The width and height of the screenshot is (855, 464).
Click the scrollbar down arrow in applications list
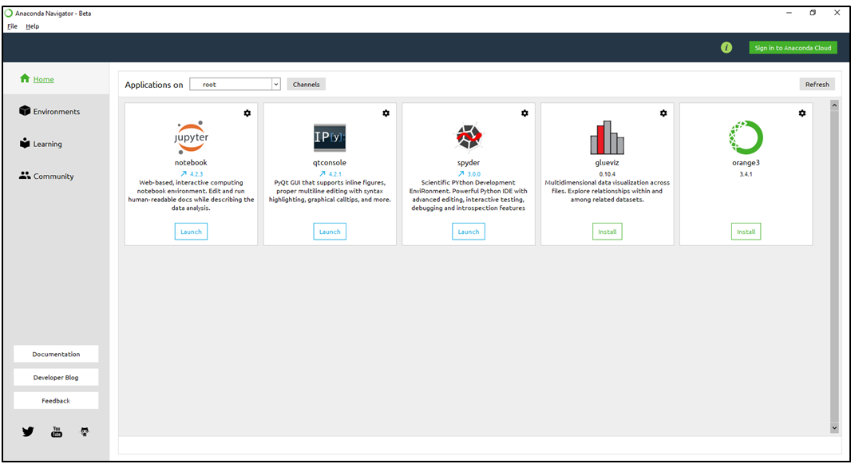(x=835, y=428)
